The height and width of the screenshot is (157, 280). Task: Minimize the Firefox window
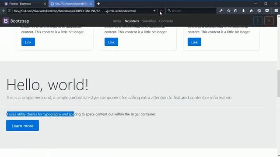[255, 3]
